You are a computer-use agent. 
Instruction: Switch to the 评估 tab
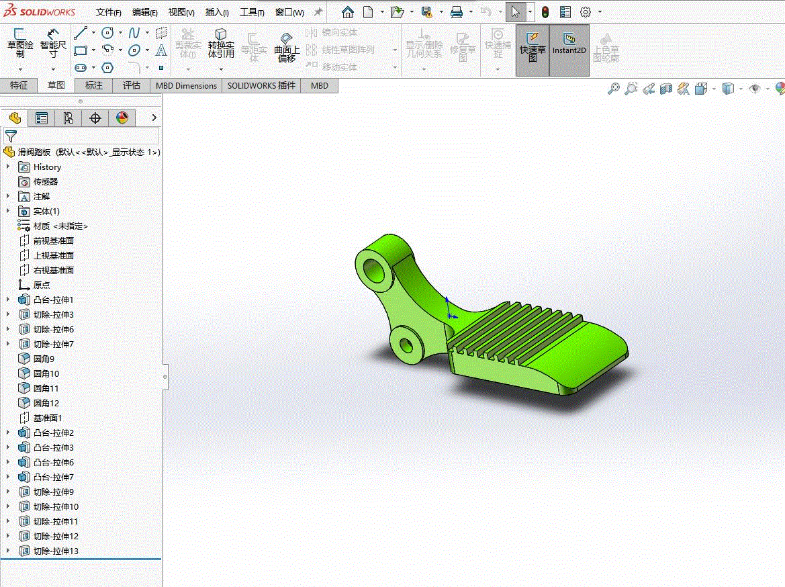(x=132, y=86)
